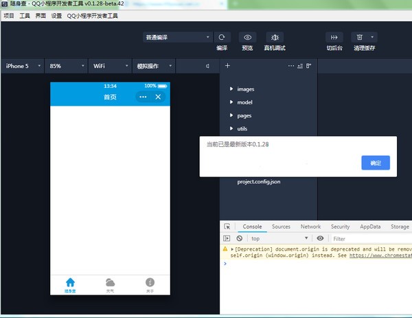Expand the images folder

[245, 89]
